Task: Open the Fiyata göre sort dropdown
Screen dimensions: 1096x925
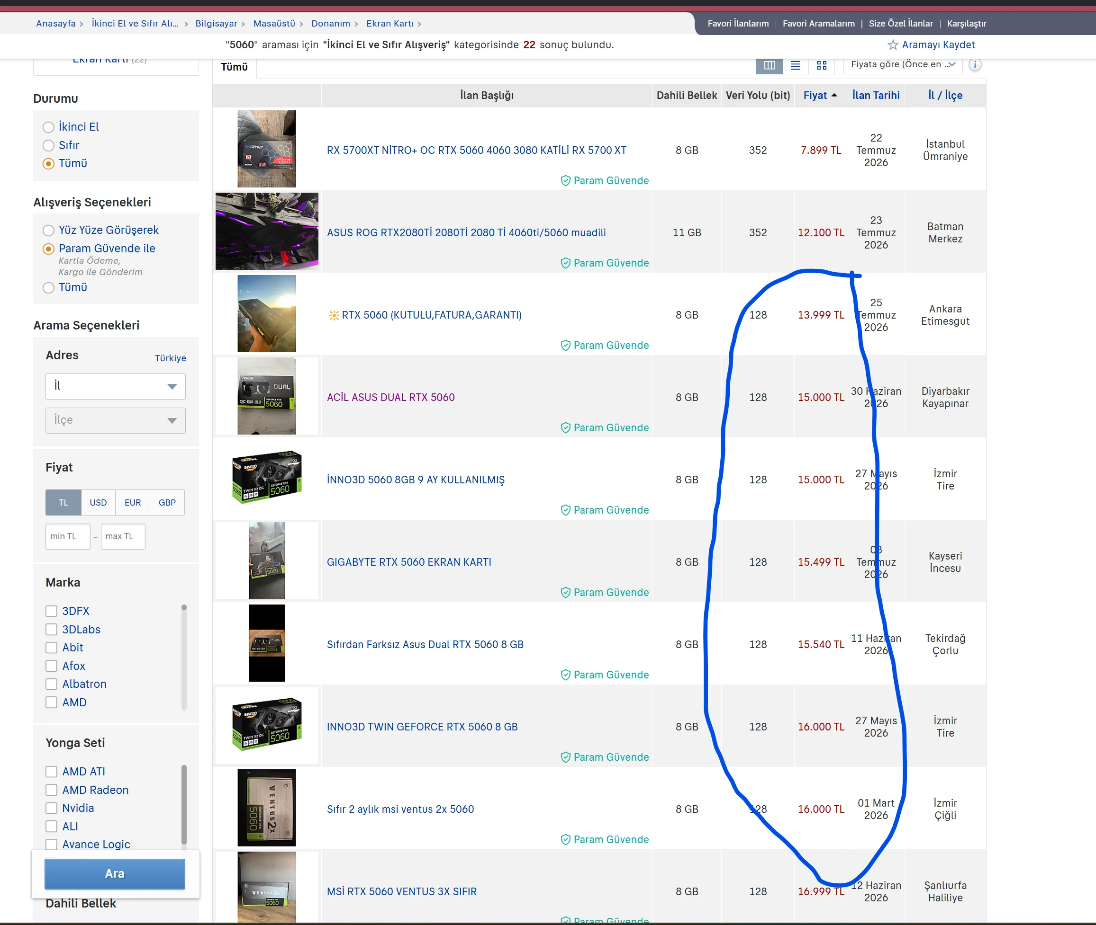Action: click(x=903, y=64)
